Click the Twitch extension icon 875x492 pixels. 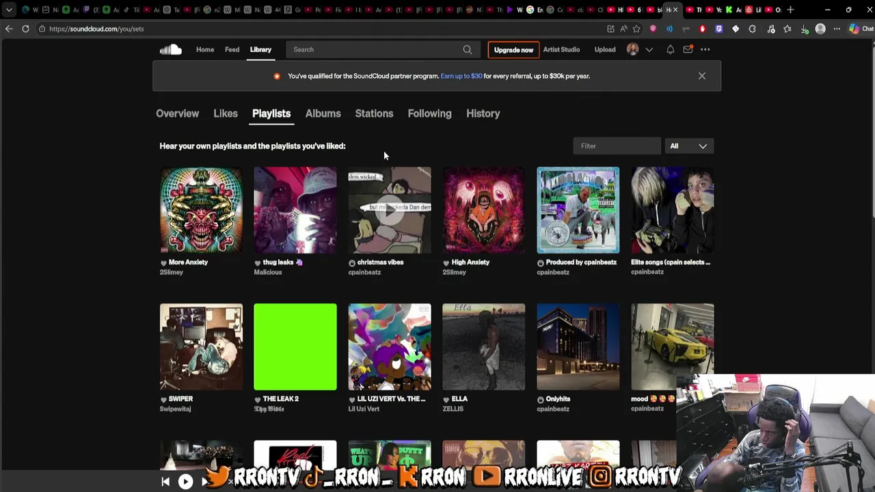pyautogui.click(x=719, y=29)
